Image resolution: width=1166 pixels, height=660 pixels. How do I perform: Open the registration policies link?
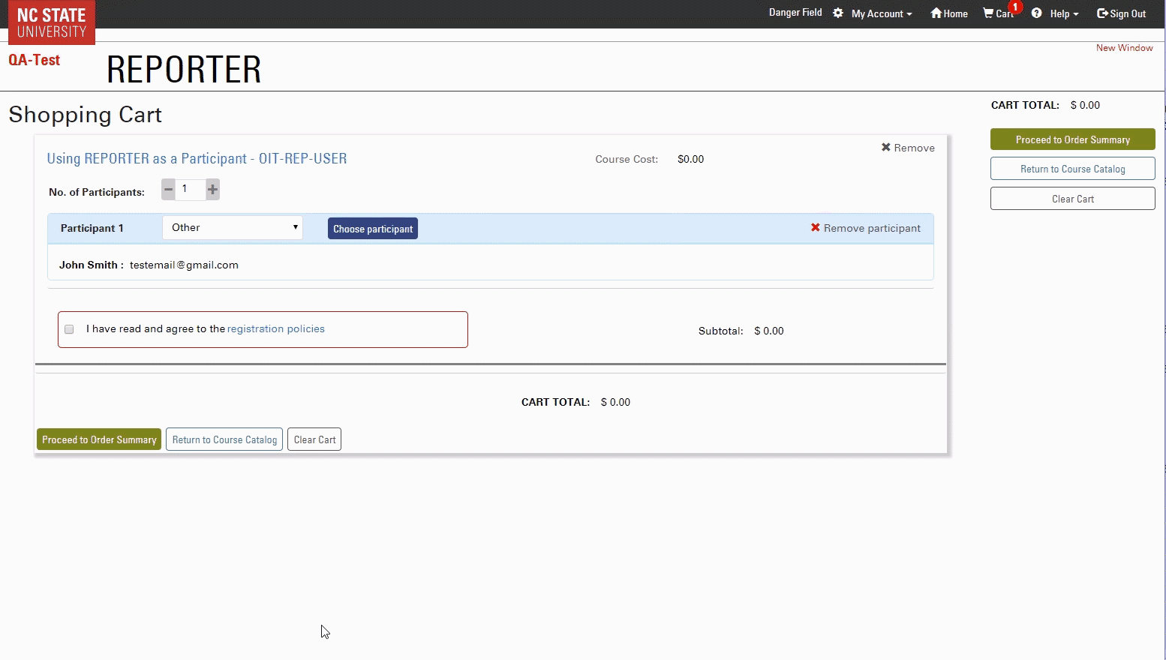(276, 328)
